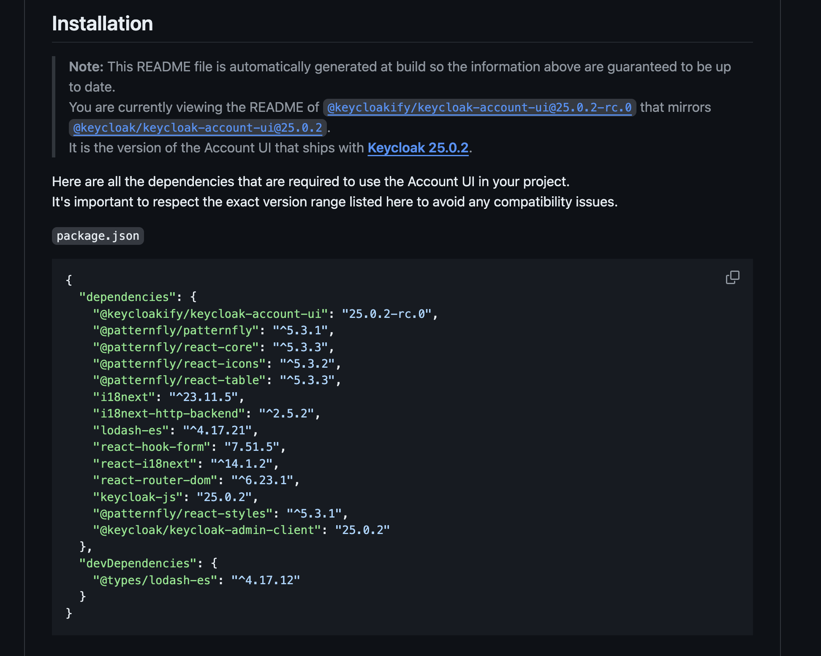Open the @keycloakify/keycloak-account-ui@25.0.2-rc.0 link
Image resolution: width=821 pixels, height=656 pixels.
(x=479, y=108)
